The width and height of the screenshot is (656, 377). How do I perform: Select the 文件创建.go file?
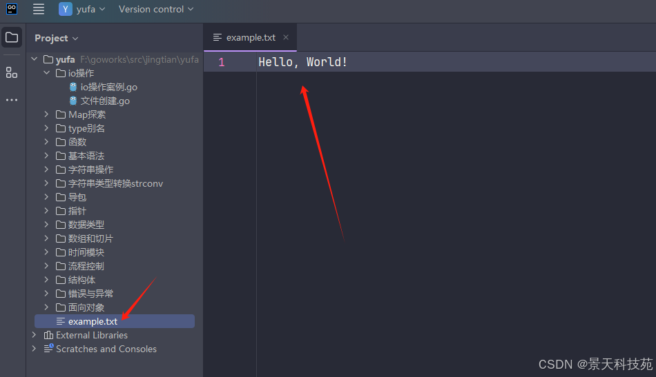click(x=104, y=101)
